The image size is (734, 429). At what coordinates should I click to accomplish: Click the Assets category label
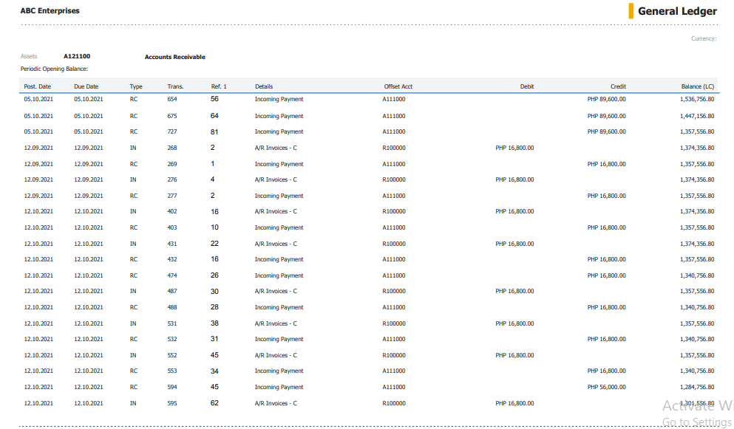[29, 56]
